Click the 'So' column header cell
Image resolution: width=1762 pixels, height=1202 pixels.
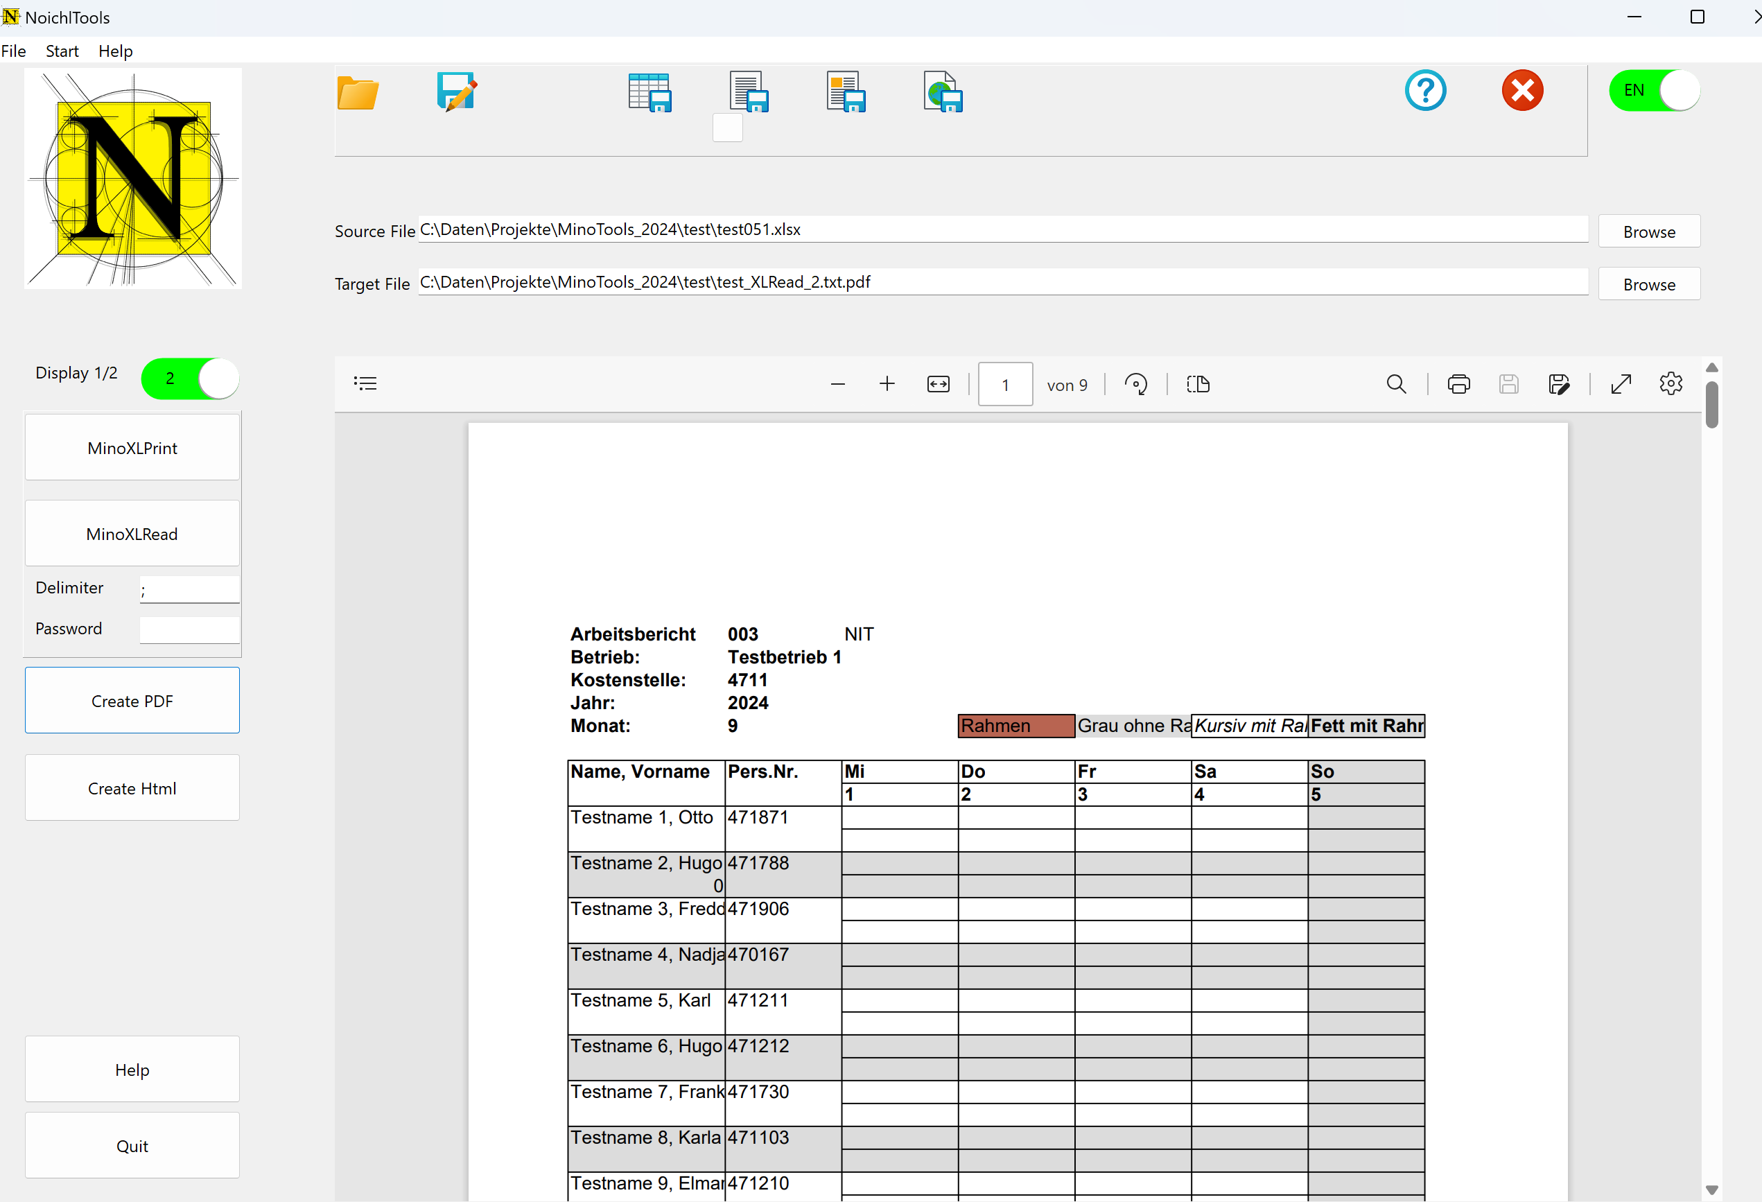(x=1366, y=772)
